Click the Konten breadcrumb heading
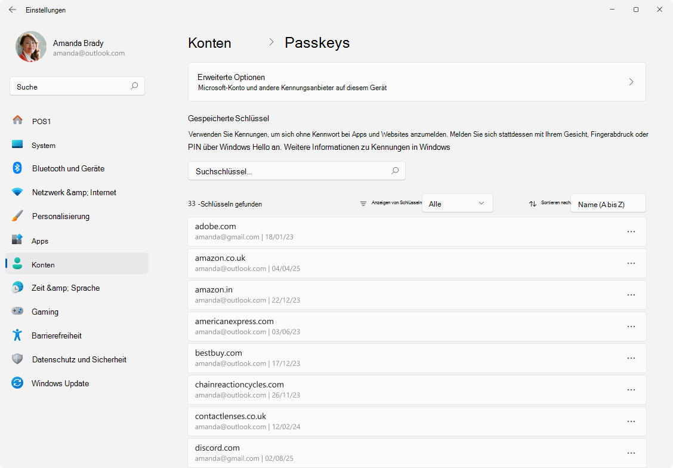Image resolution: width=673 pixels, height=468 pixels. coord(209,43)
